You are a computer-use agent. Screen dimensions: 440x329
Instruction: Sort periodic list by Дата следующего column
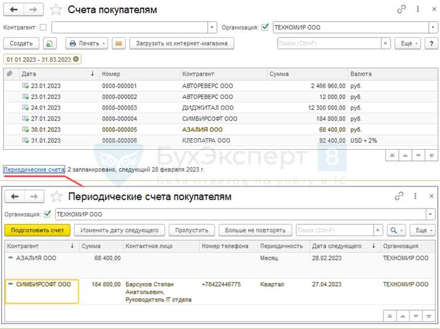tap(345, 246)
